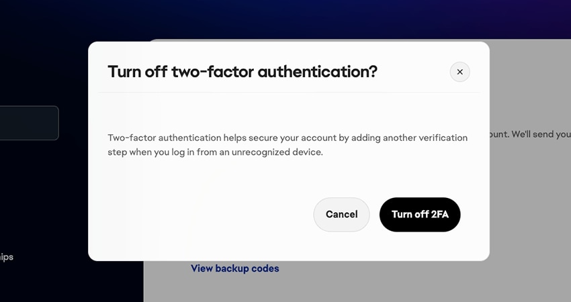This screenshot has height=302, width=571.
Task: Click the "another verification" text in the dialog
Action: pos(426,138)
